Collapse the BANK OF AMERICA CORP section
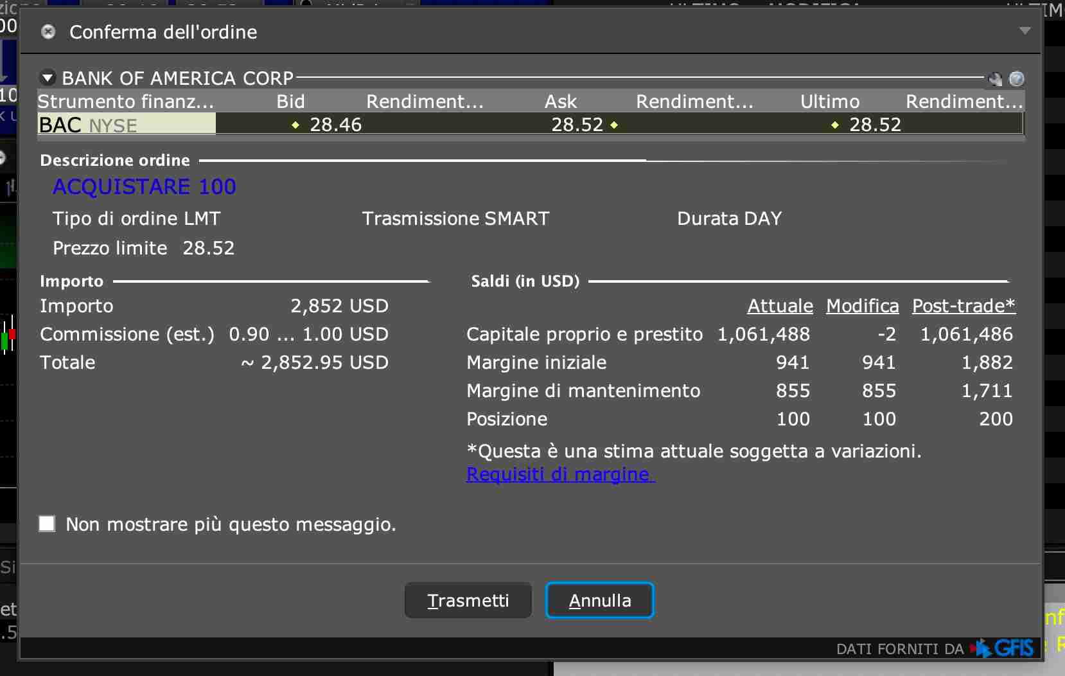 click(x=48, y=78)
